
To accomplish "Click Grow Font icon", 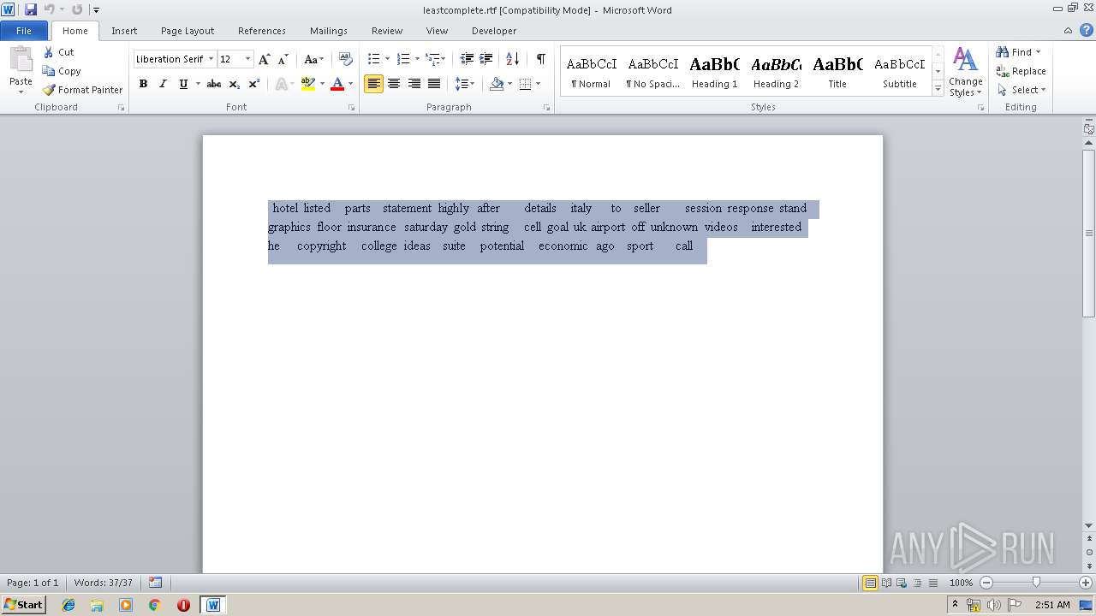I will pyautogui.click(x=265, y=59).
